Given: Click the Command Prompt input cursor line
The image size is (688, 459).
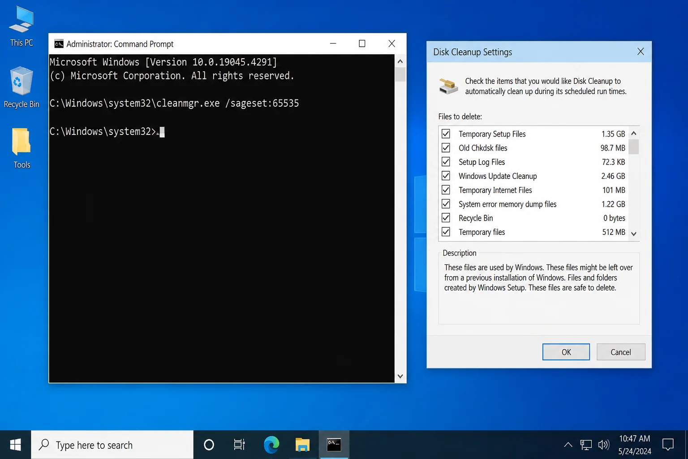Looking at the screenshot, I should coord(107,131).
